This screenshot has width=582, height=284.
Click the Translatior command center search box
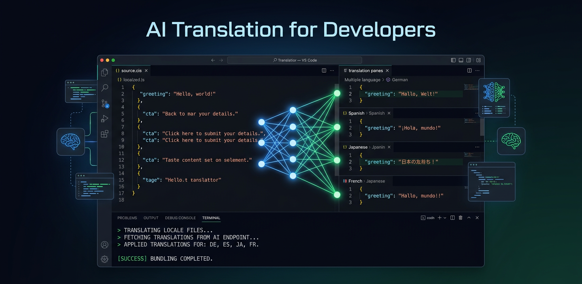[295, 60]
